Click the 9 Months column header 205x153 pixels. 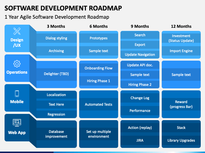coord(140,26)
